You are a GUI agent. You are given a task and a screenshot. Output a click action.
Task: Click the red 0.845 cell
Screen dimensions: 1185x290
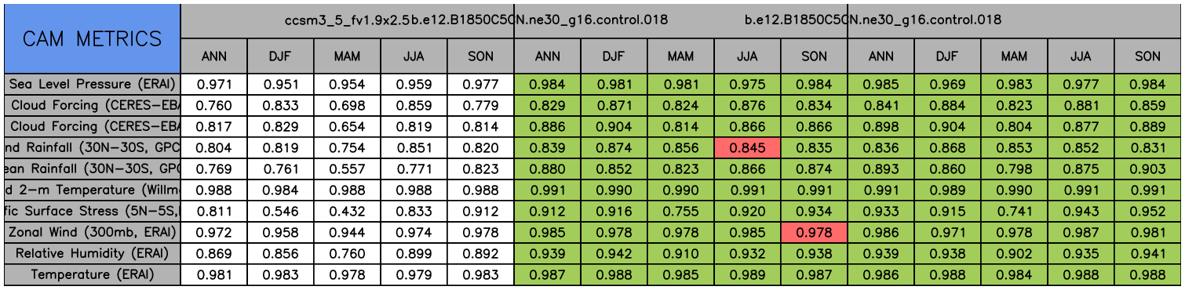tap(748, 147)
